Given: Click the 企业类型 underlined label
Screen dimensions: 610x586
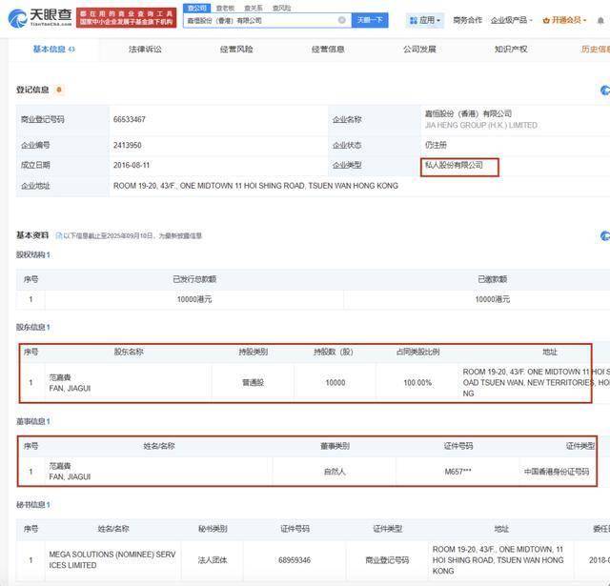Looking at the screenshot, I should tap(347, 165).
